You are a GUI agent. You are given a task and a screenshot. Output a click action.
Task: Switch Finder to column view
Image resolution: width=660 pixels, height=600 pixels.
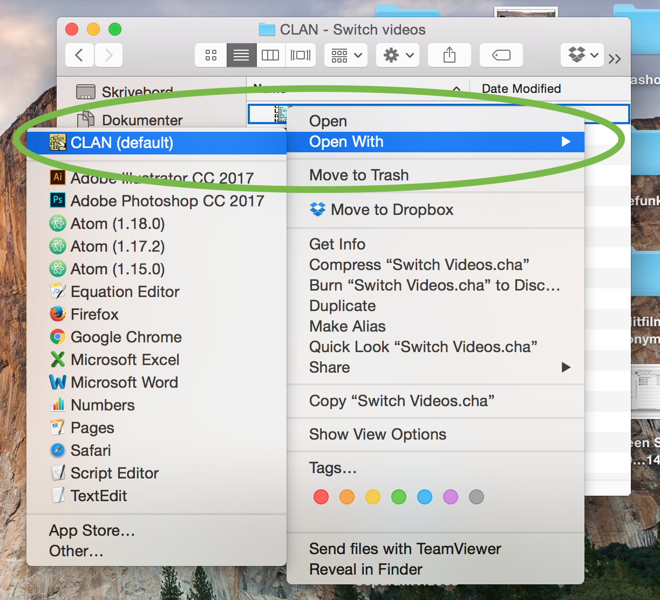270,55
